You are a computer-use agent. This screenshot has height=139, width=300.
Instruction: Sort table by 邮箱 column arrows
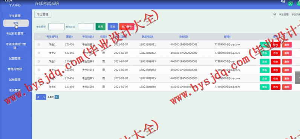point(230,36)
